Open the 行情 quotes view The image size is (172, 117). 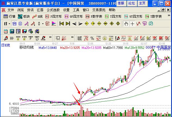click(x=10, y=17)
